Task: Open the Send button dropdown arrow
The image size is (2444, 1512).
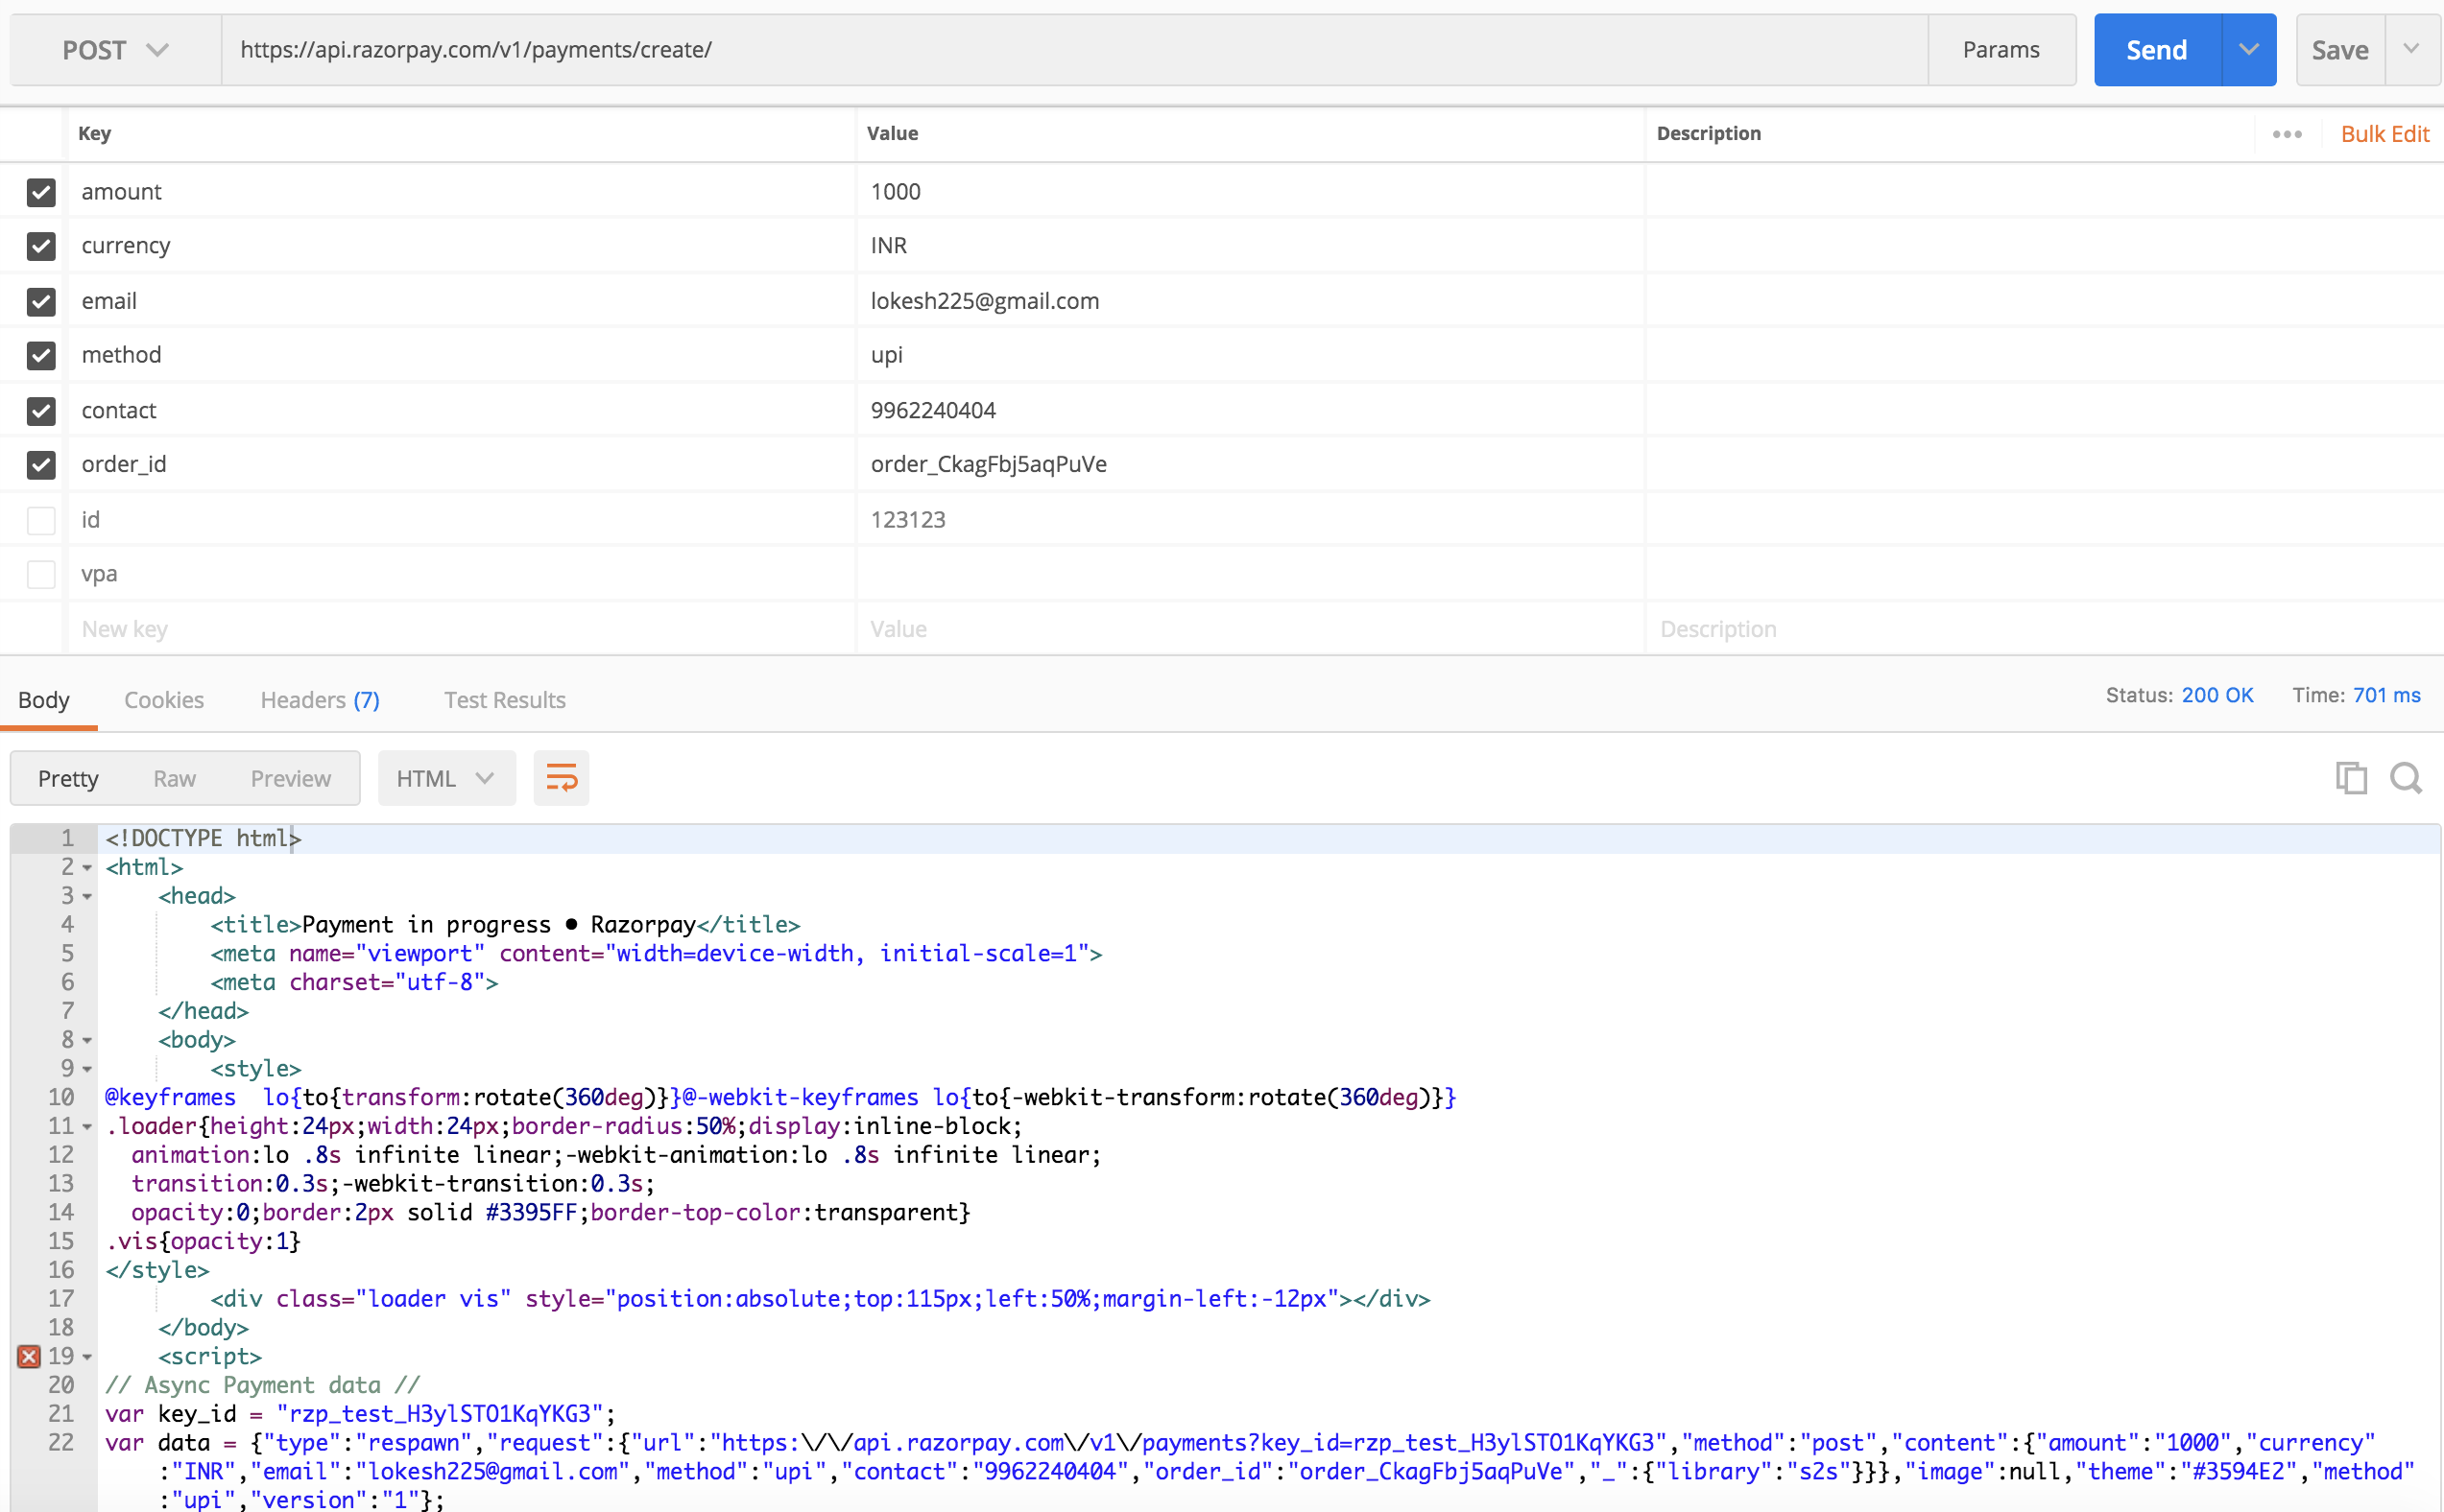Action: pos(2250,49)
